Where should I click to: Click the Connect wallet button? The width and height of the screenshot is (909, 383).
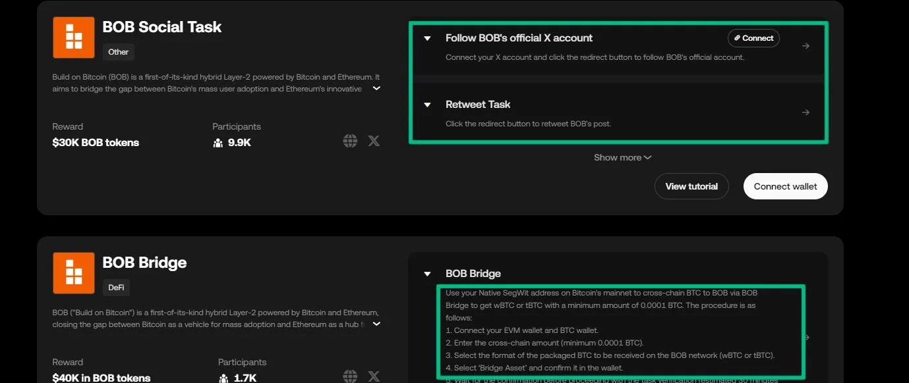pyautogui.click(x=786, y=186)
